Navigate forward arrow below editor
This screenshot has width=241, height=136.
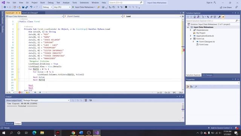[40, 92]
